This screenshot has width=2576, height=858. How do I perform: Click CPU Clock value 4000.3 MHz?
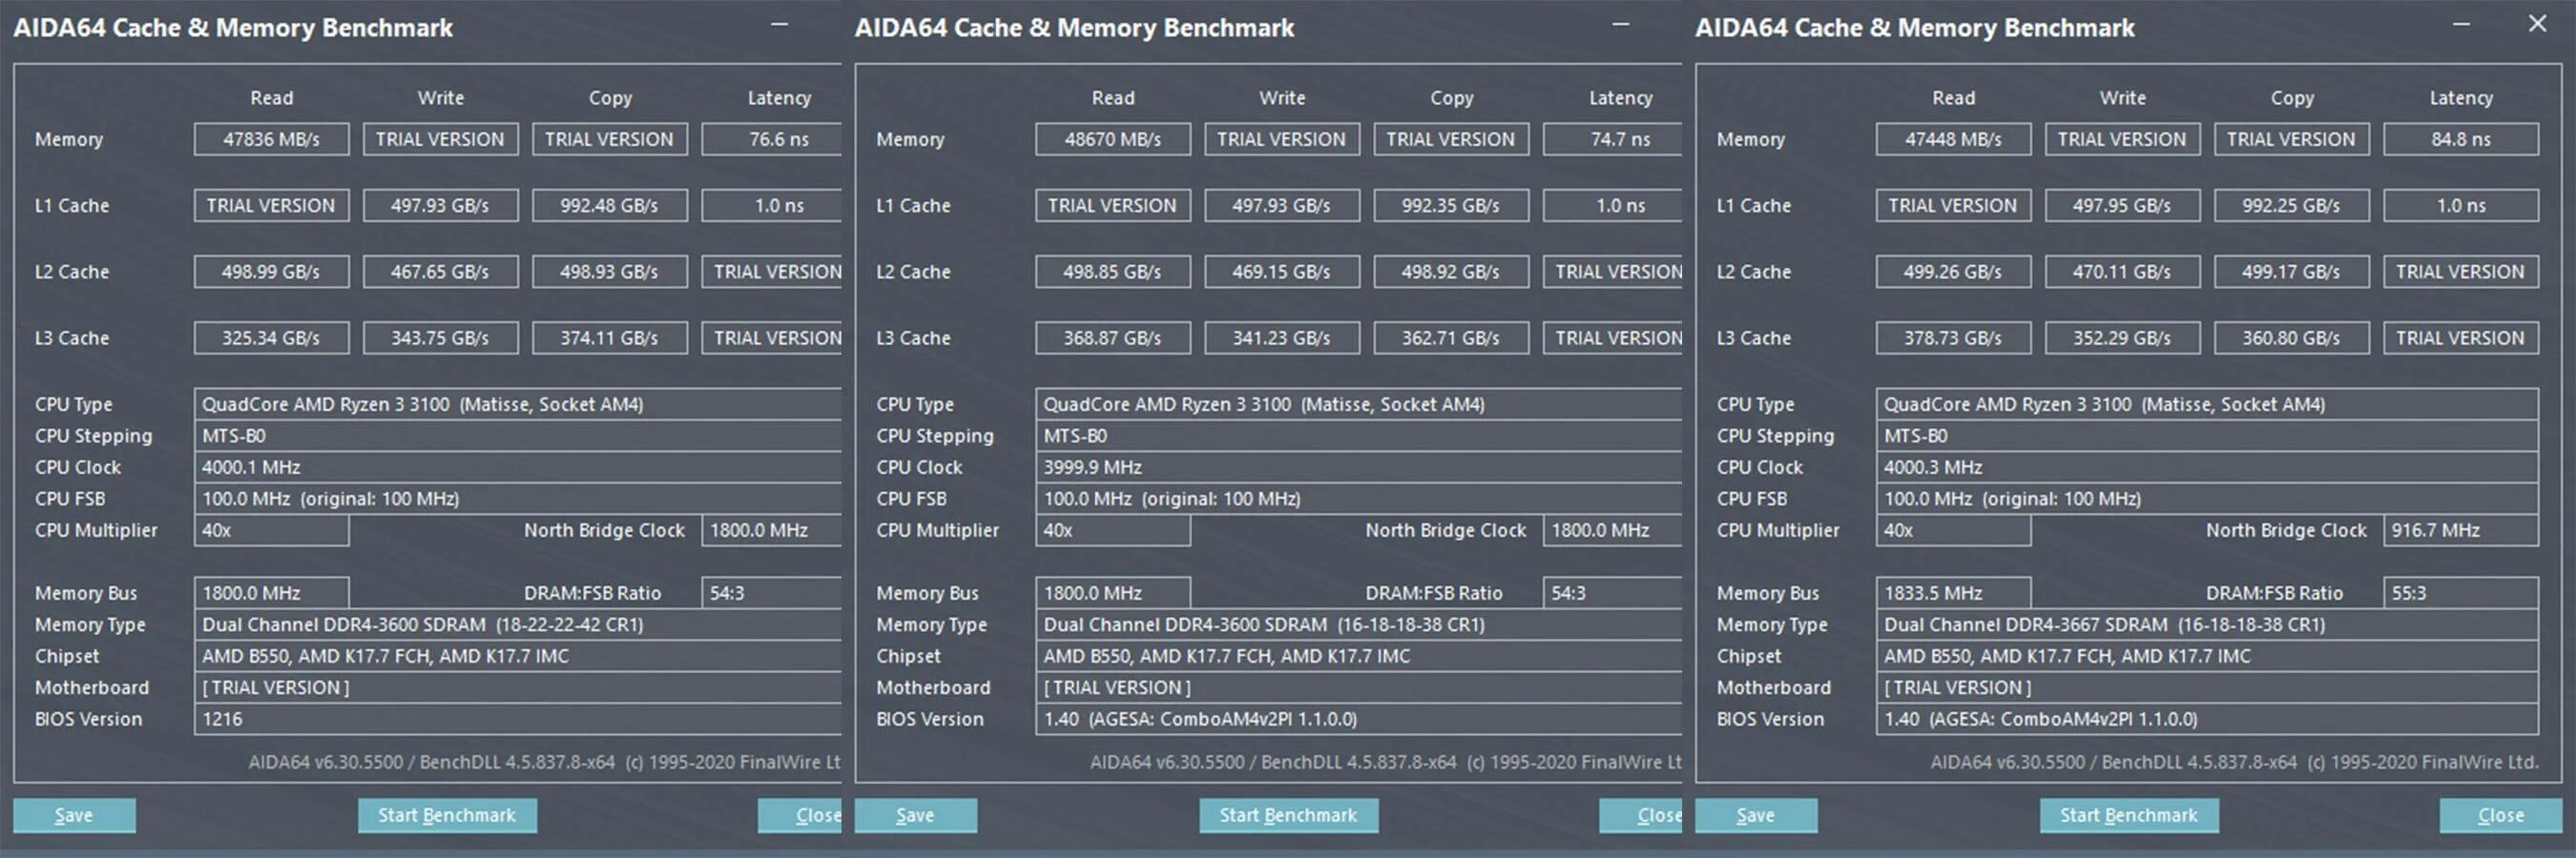coord(2207,466)
